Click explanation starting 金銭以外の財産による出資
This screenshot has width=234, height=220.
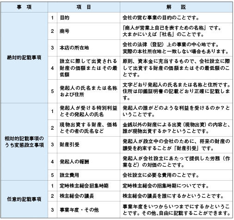(x=176, y=128)
